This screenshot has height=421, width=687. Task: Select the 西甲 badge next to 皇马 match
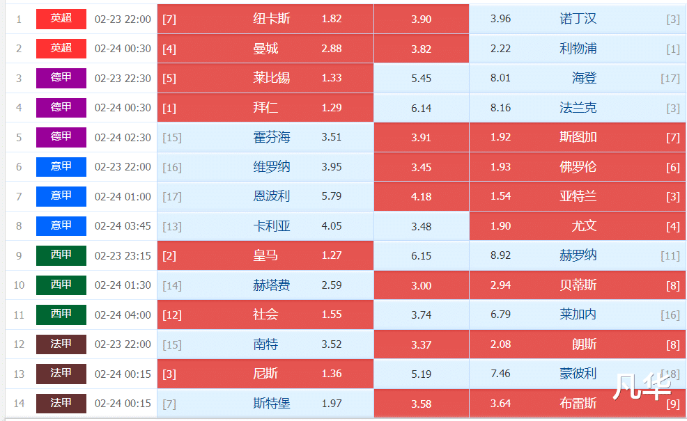[61, 255]
